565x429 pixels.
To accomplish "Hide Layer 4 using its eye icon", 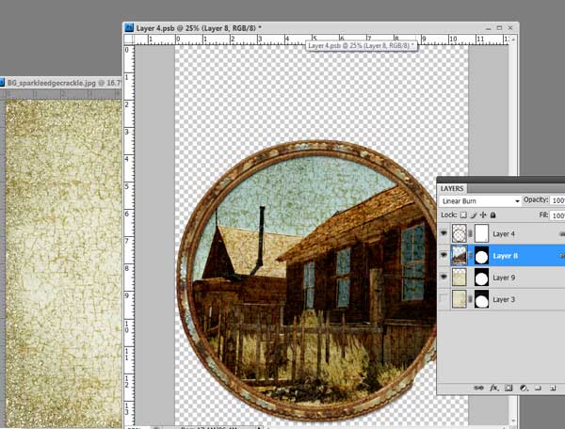I will (x=444, y=233).
